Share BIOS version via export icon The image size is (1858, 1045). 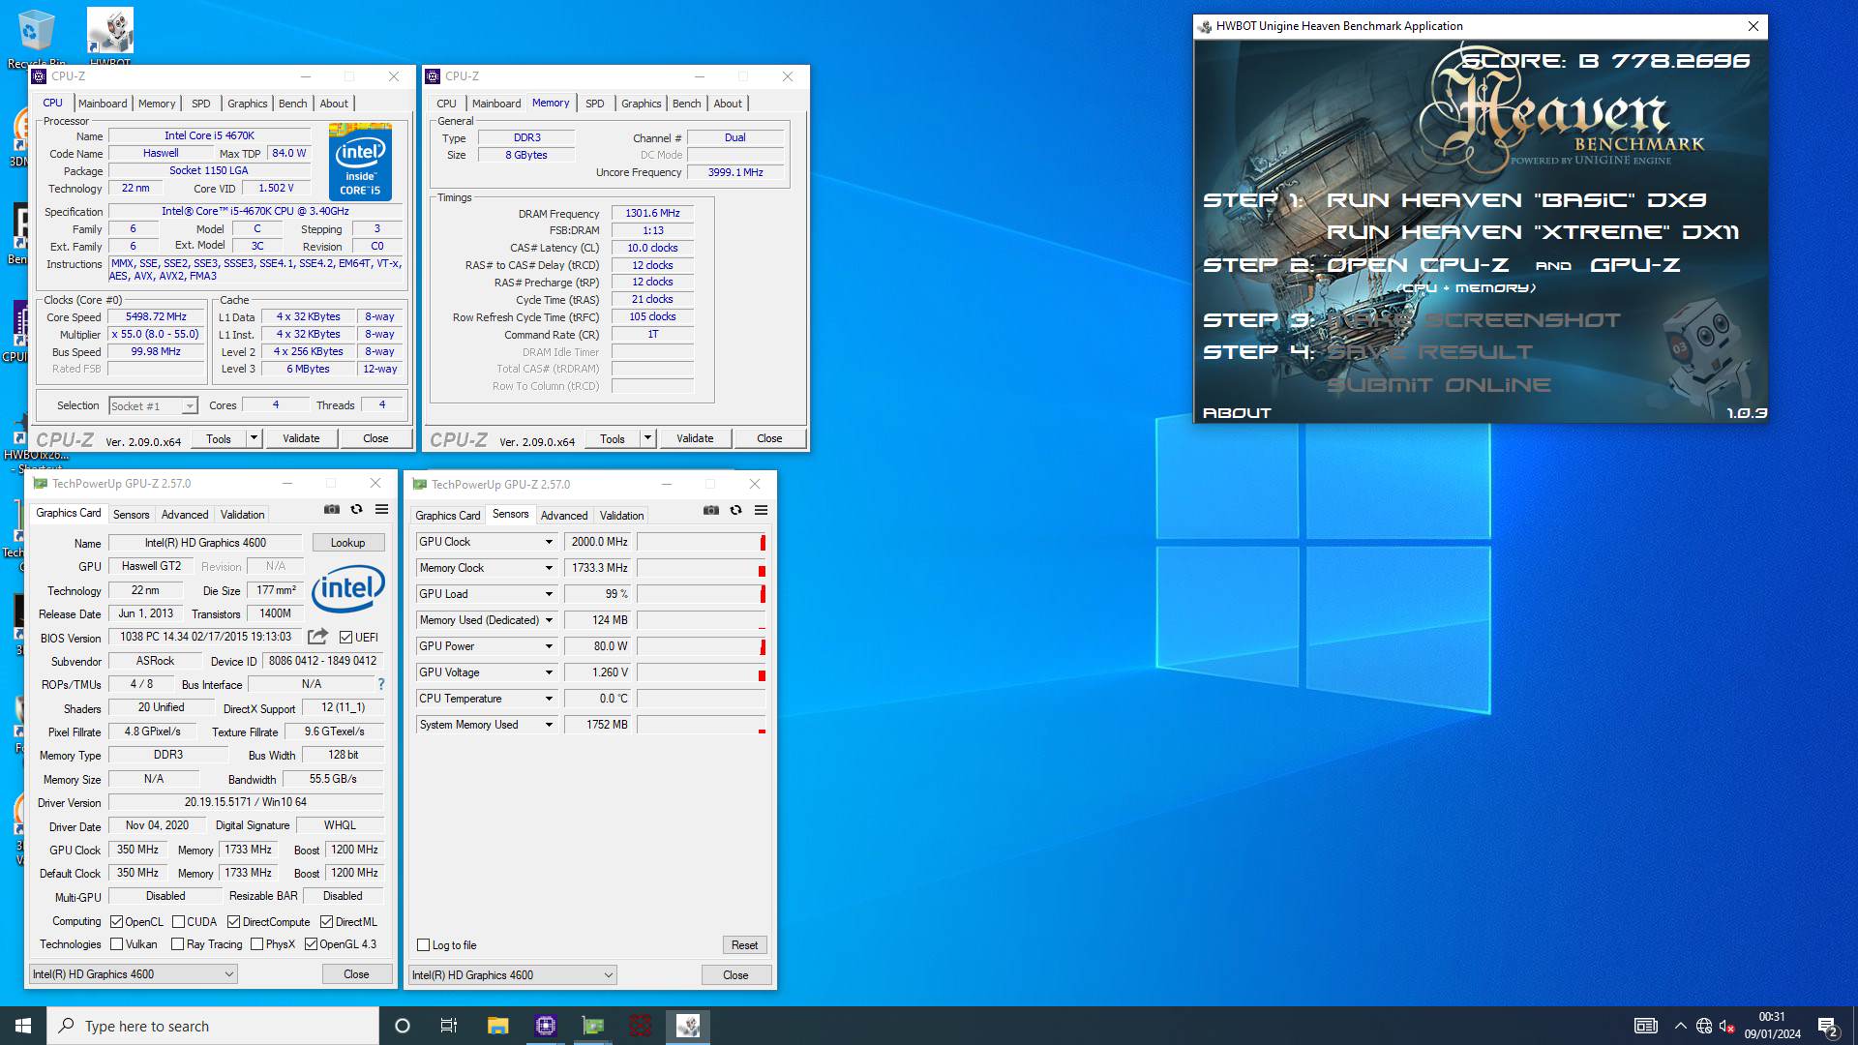coord(317,637)
